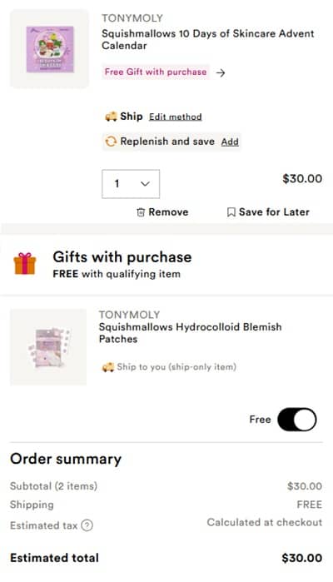Expand quantity selector chevron arrow
Viewport: 333px width, 582px height.
(145, 184)
